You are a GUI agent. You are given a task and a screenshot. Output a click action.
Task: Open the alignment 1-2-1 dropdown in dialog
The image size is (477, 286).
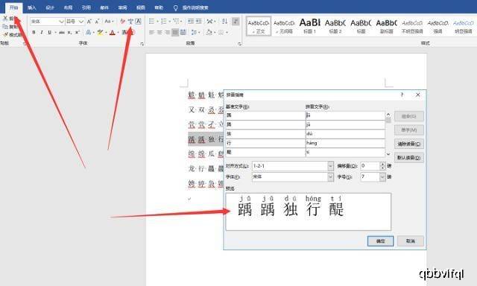330,166
